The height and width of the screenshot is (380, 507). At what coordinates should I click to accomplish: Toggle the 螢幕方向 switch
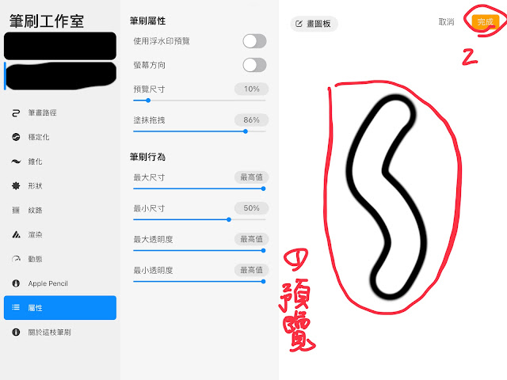pos(254,65)
